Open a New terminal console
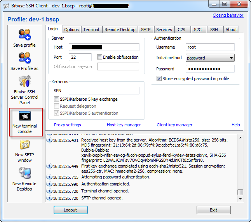 point(24,122)
